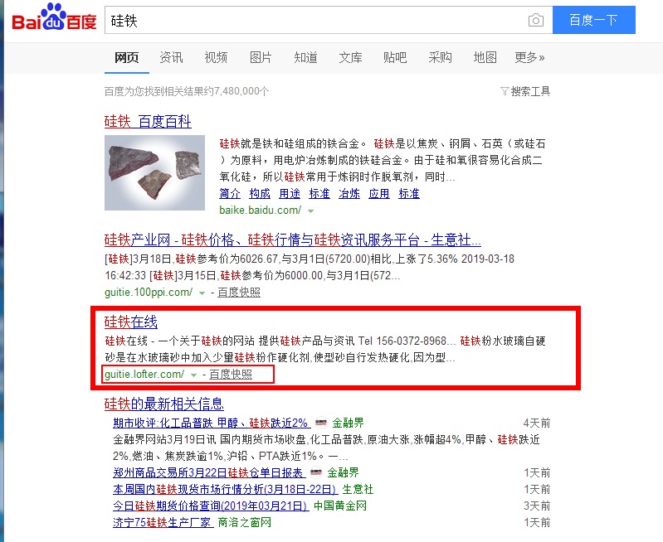Expand arrow next to guitie.lofter.com
Viewport: 663px width, 542px height.
(193, 375)
